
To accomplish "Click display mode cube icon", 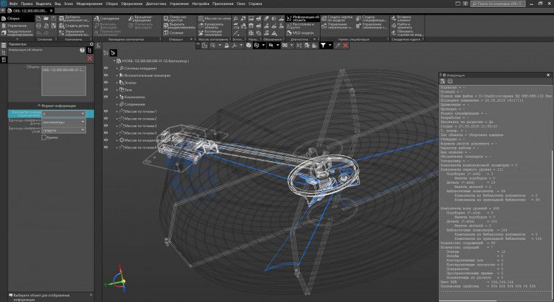I will tap(249, 46).
